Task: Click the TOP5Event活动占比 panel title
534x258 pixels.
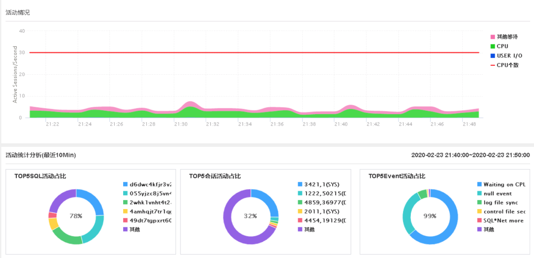Action: pyautogui.click(x=397, y=176)
